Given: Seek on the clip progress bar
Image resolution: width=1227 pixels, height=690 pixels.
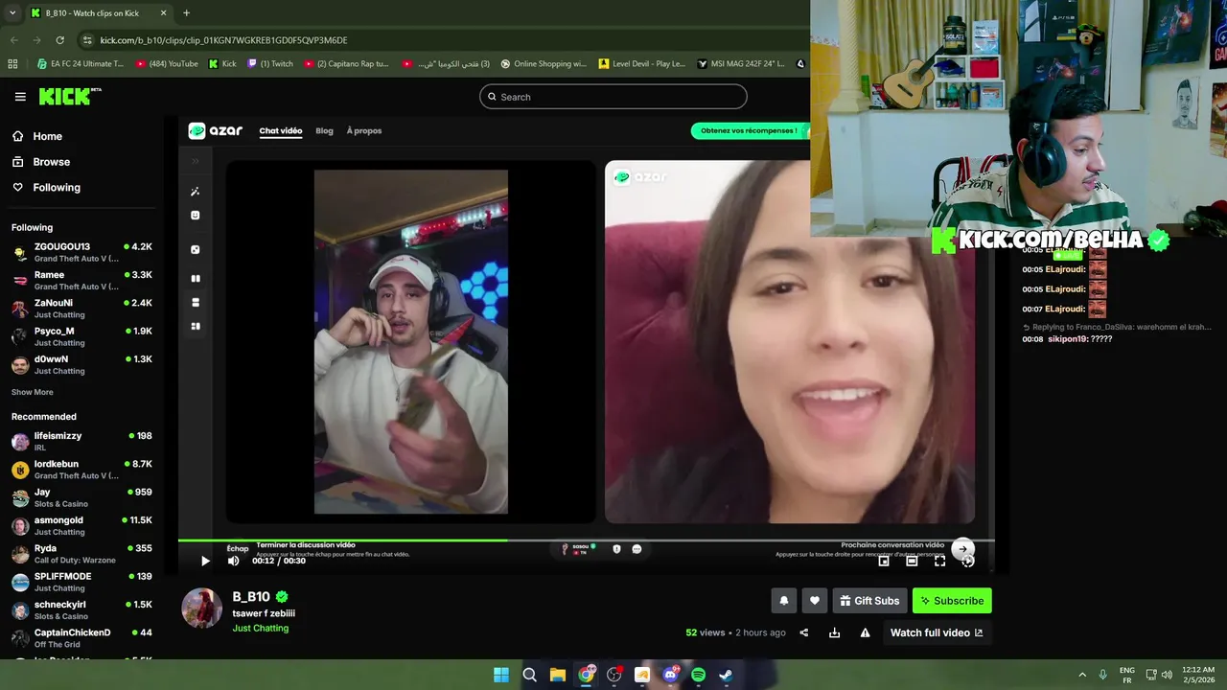Looking at the screenshot, I should click(586, 540).
